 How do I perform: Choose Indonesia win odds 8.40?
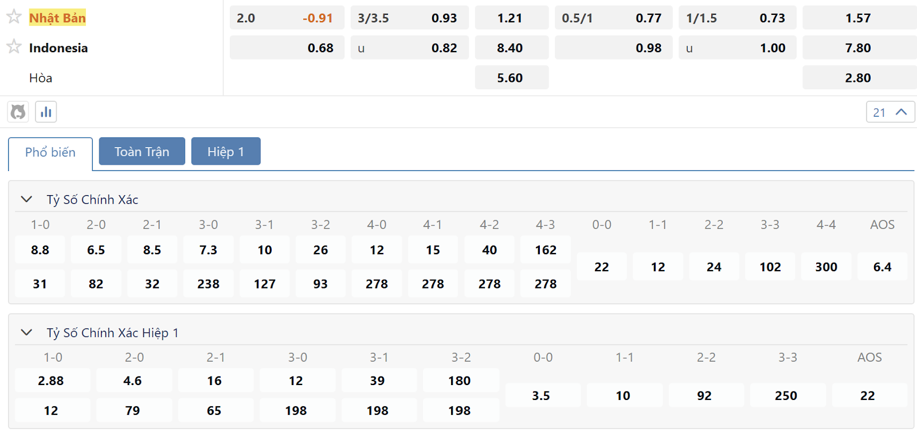tap(511, 47)
